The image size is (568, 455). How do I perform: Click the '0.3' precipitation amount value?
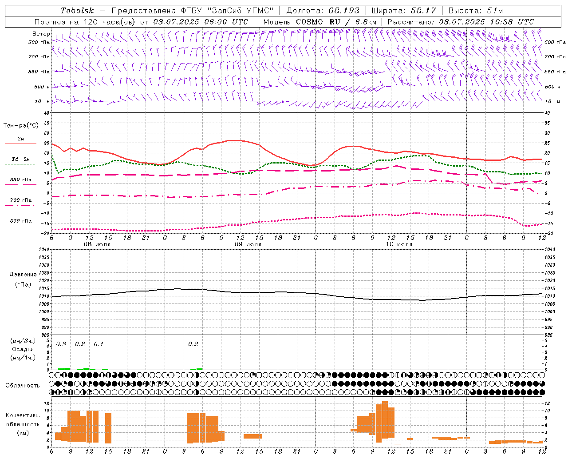point(61,344)
